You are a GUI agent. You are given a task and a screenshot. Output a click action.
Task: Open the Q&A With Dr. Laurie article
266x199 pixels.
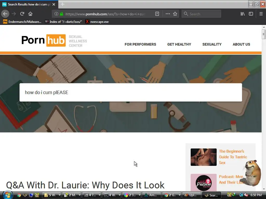(x=85, y=185)
